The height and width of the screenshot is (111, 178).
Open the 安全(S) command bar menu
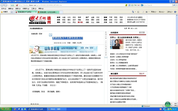click(162, 12)
